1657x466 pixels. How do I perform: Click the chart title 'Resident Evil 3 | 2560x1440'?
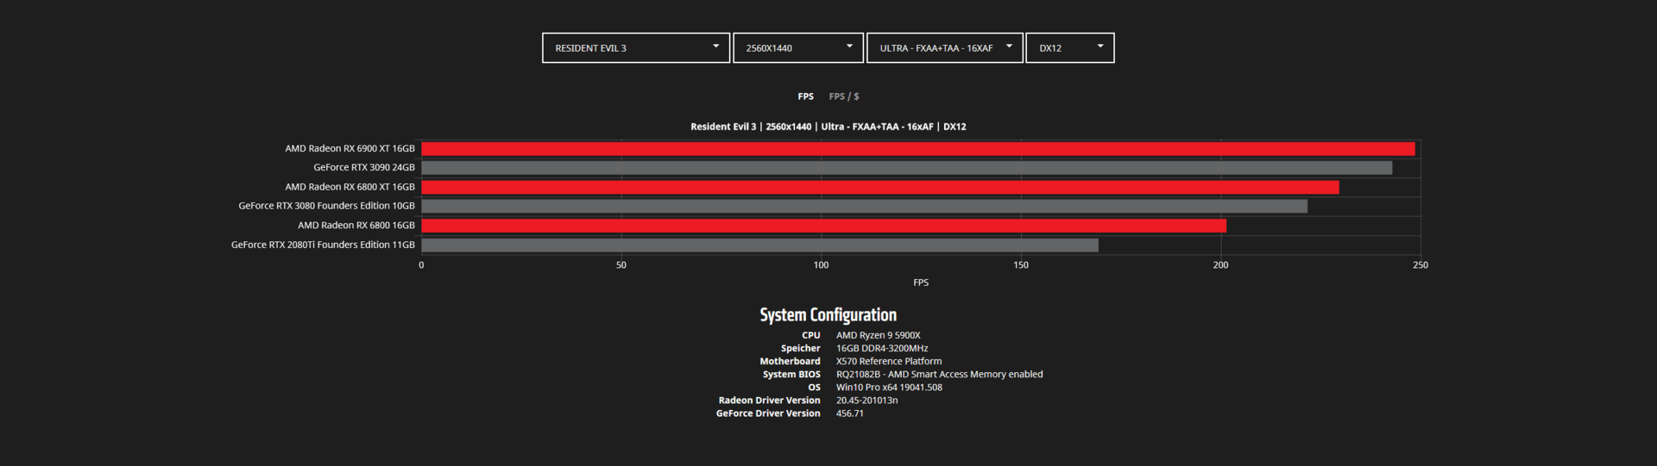(x=751, y=127)
